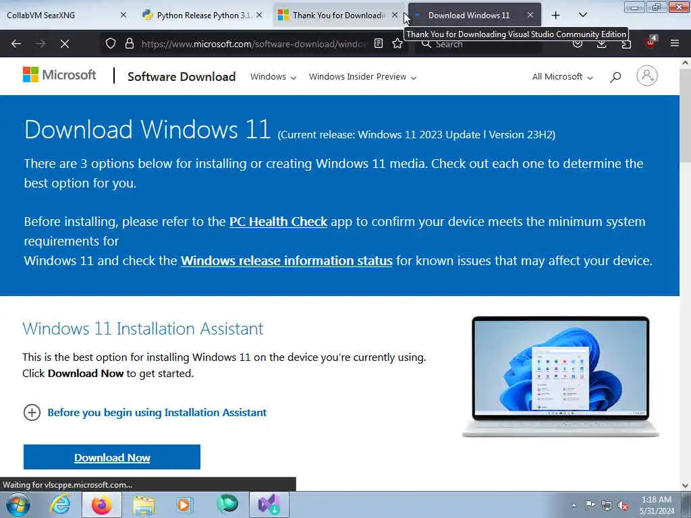
Task: Click the Windows 11 laptop image
Action: [x=561, y=376]
